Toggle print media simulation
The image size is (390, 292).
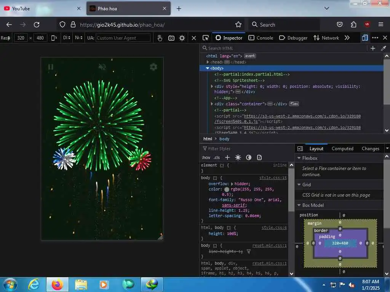point(259,157)
